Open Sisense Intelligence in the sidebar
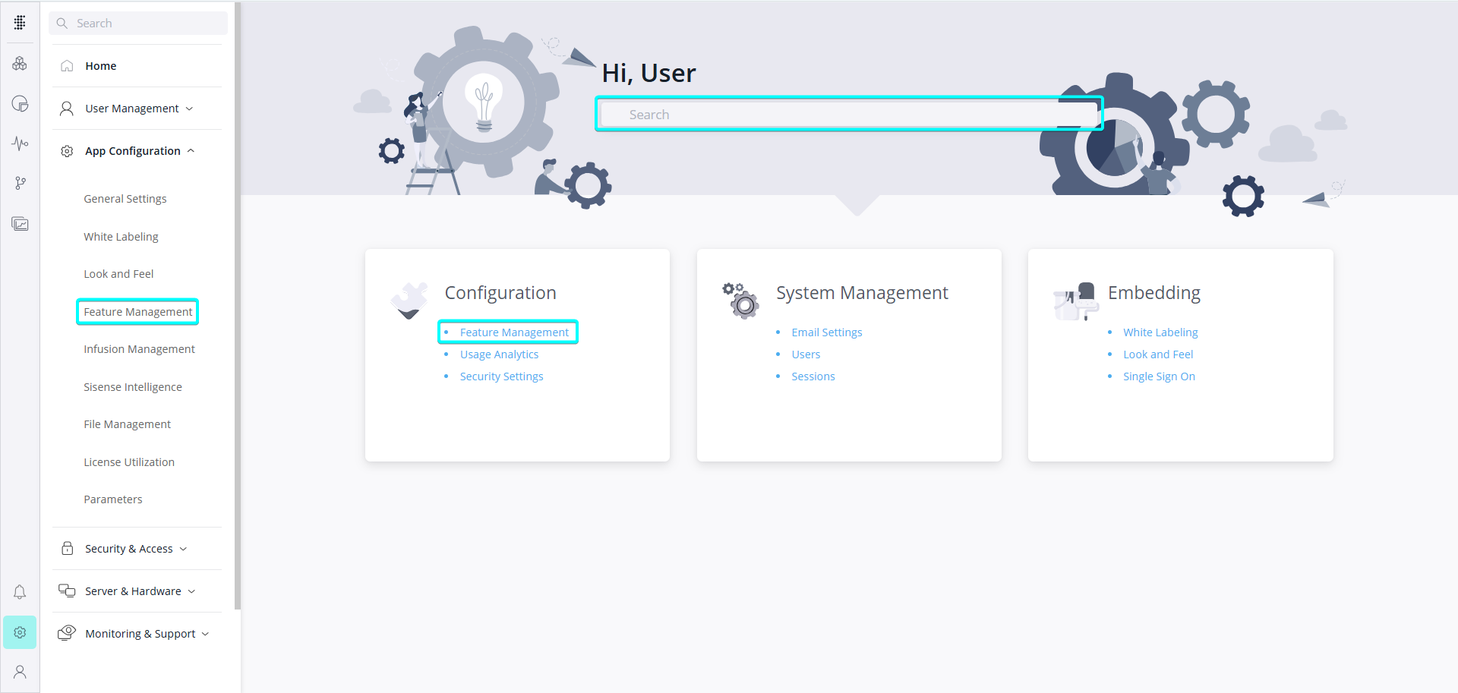Viewport: 1458px width, 693px height. click(133, 387)
